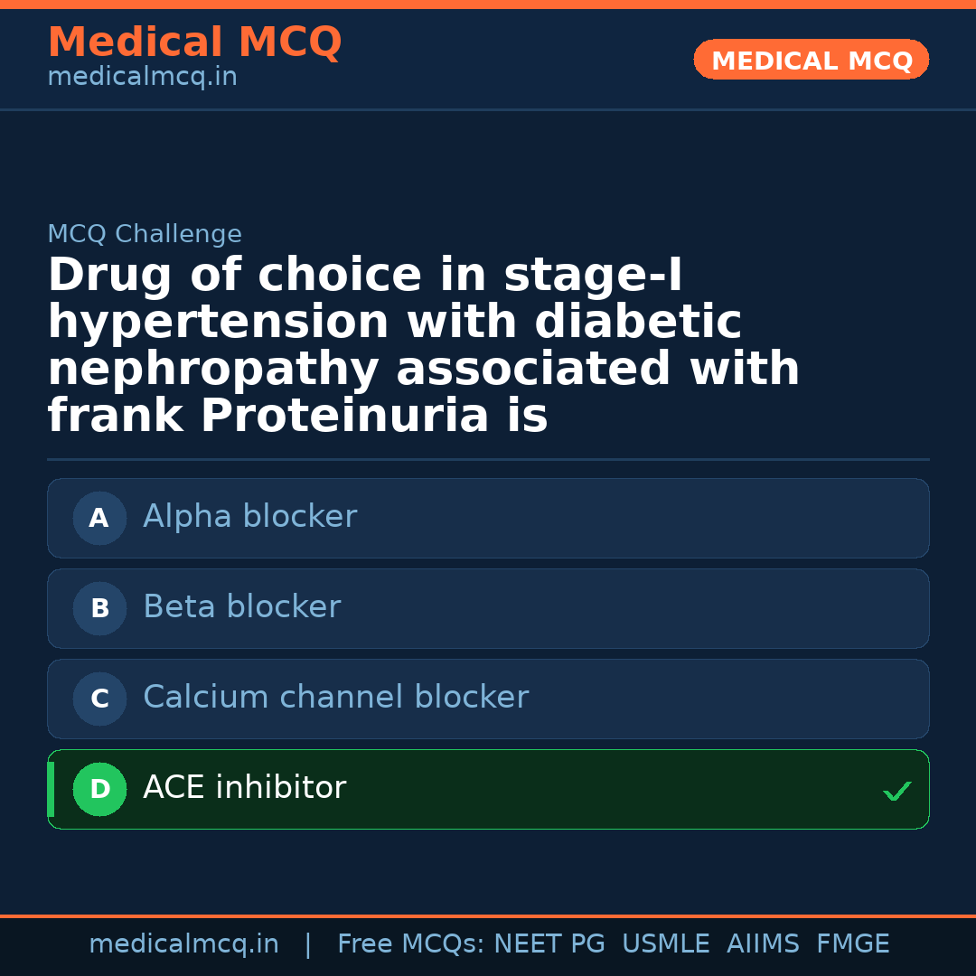Click the FMGE footer text
The height and width of the screenshot is (976, 976).
coord(853,944)
